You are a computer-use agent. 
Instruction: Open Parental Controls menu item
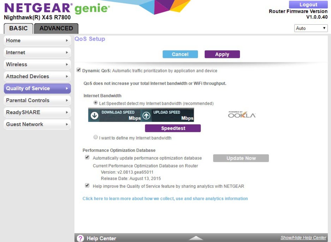[37, 100]
